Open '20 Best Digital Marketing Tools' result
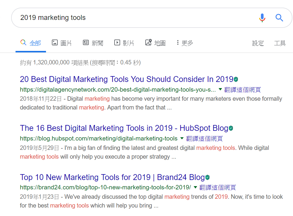The image size is (293, 216). (127, 79)
